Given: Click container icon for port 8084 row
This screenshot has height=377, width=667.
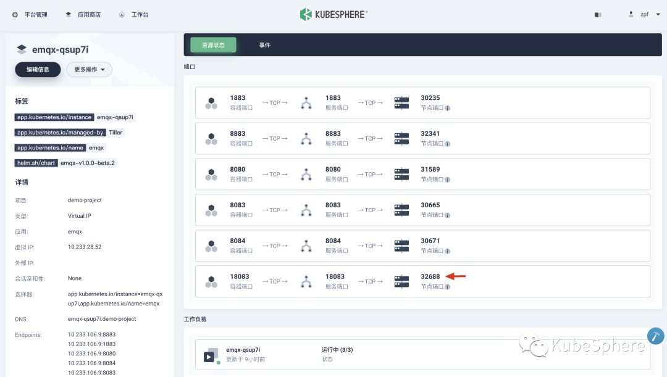Looking at the screenshot, I should (211, 246).
